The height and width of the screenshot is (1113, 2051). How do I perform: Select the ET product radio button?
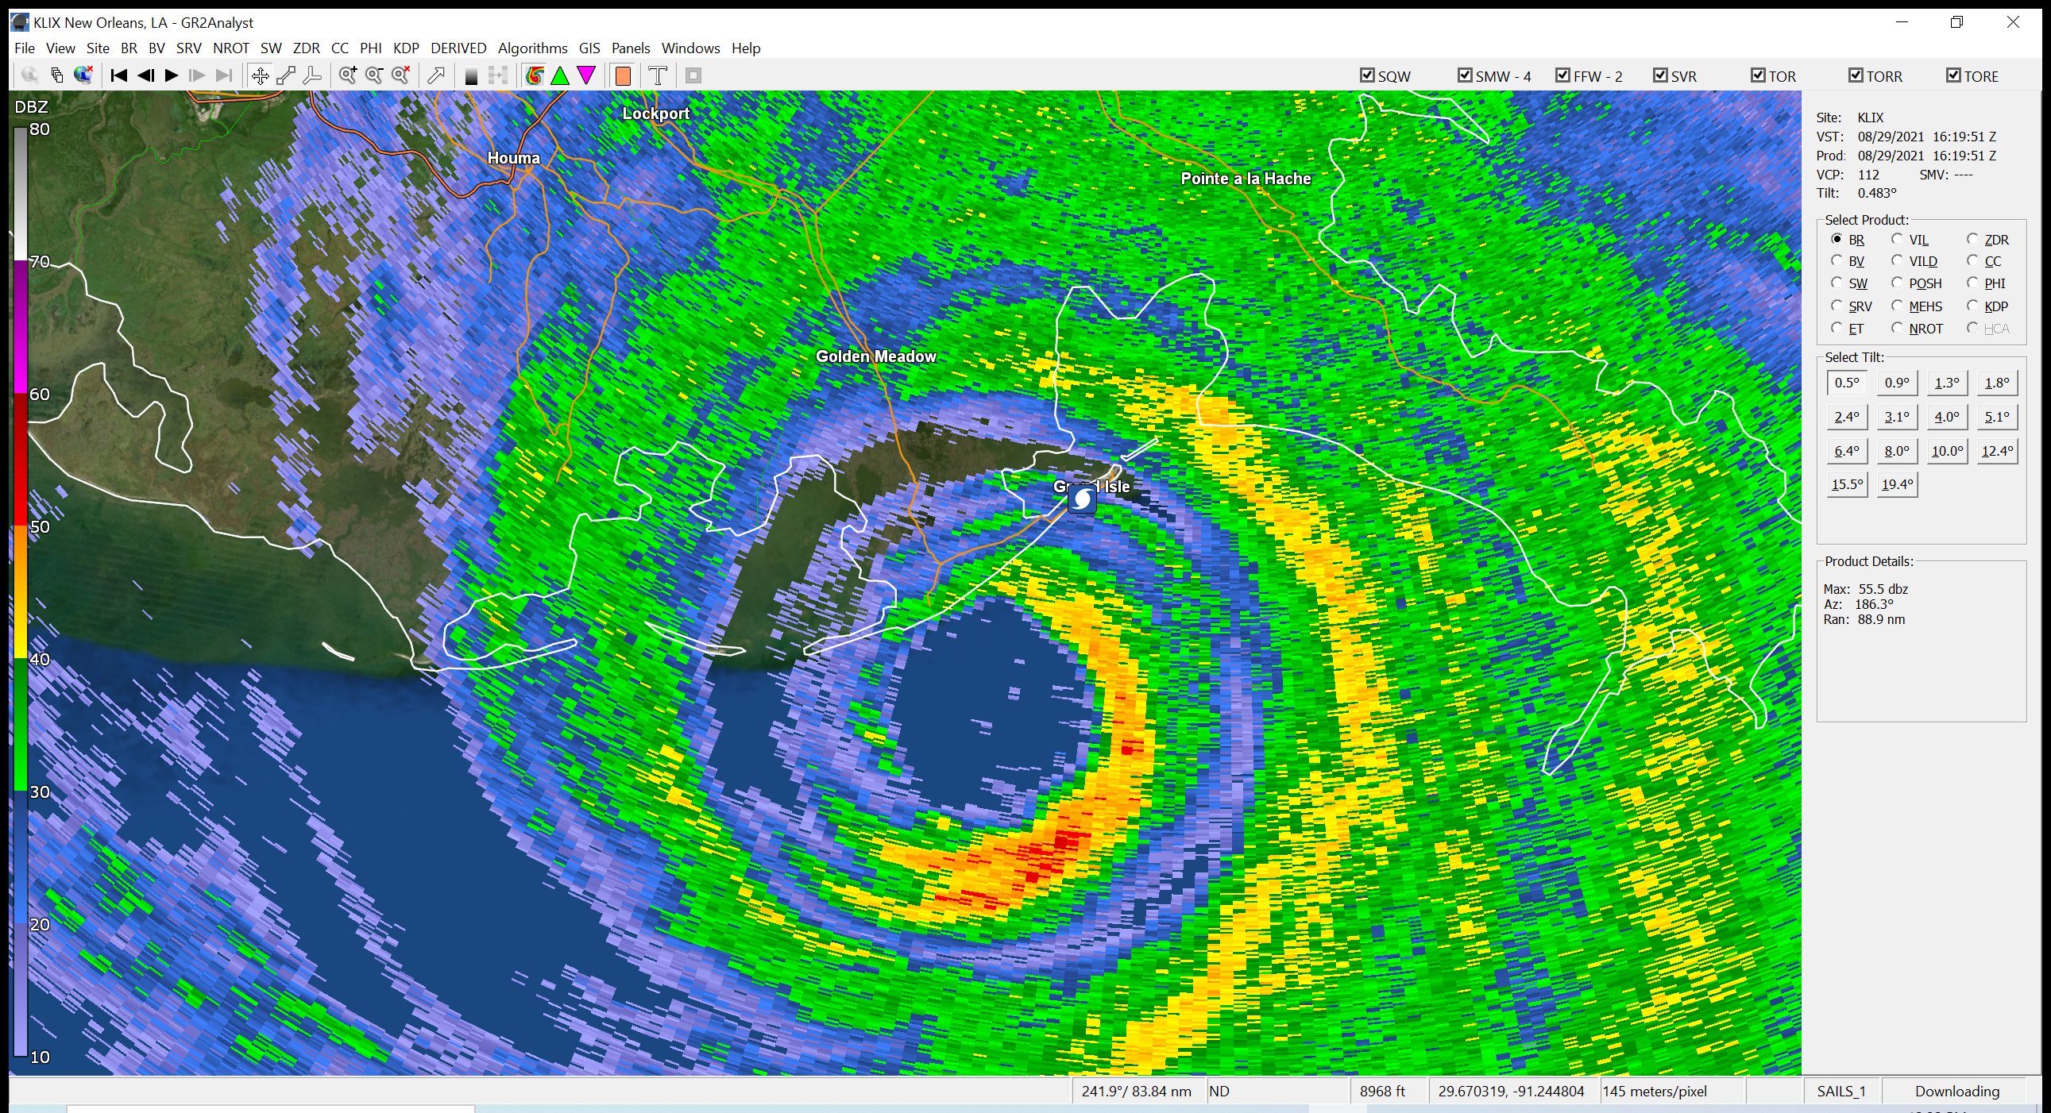[1837, 328]
